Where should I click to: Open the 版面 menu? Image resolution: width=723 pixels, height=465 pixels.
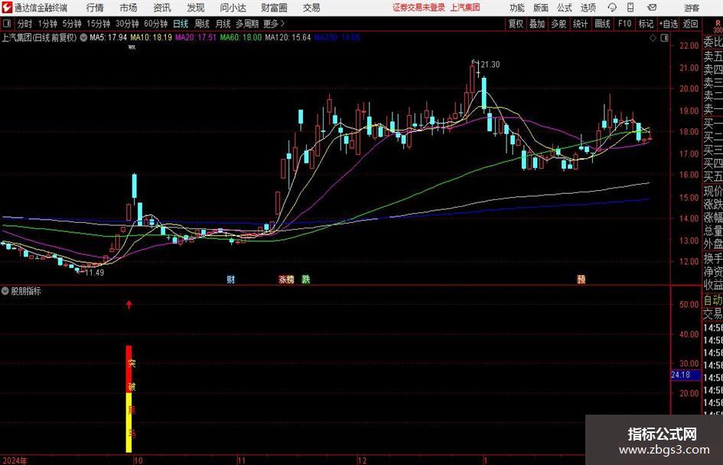[x=541, y=8]
